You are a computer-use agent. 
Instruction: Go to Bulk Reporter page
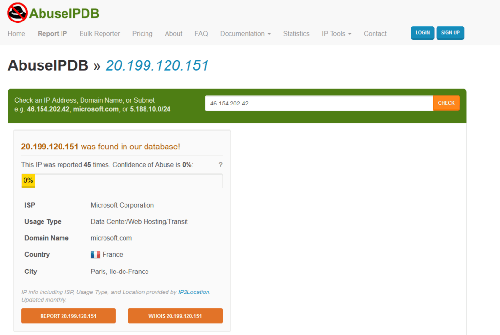coord(100,34)
